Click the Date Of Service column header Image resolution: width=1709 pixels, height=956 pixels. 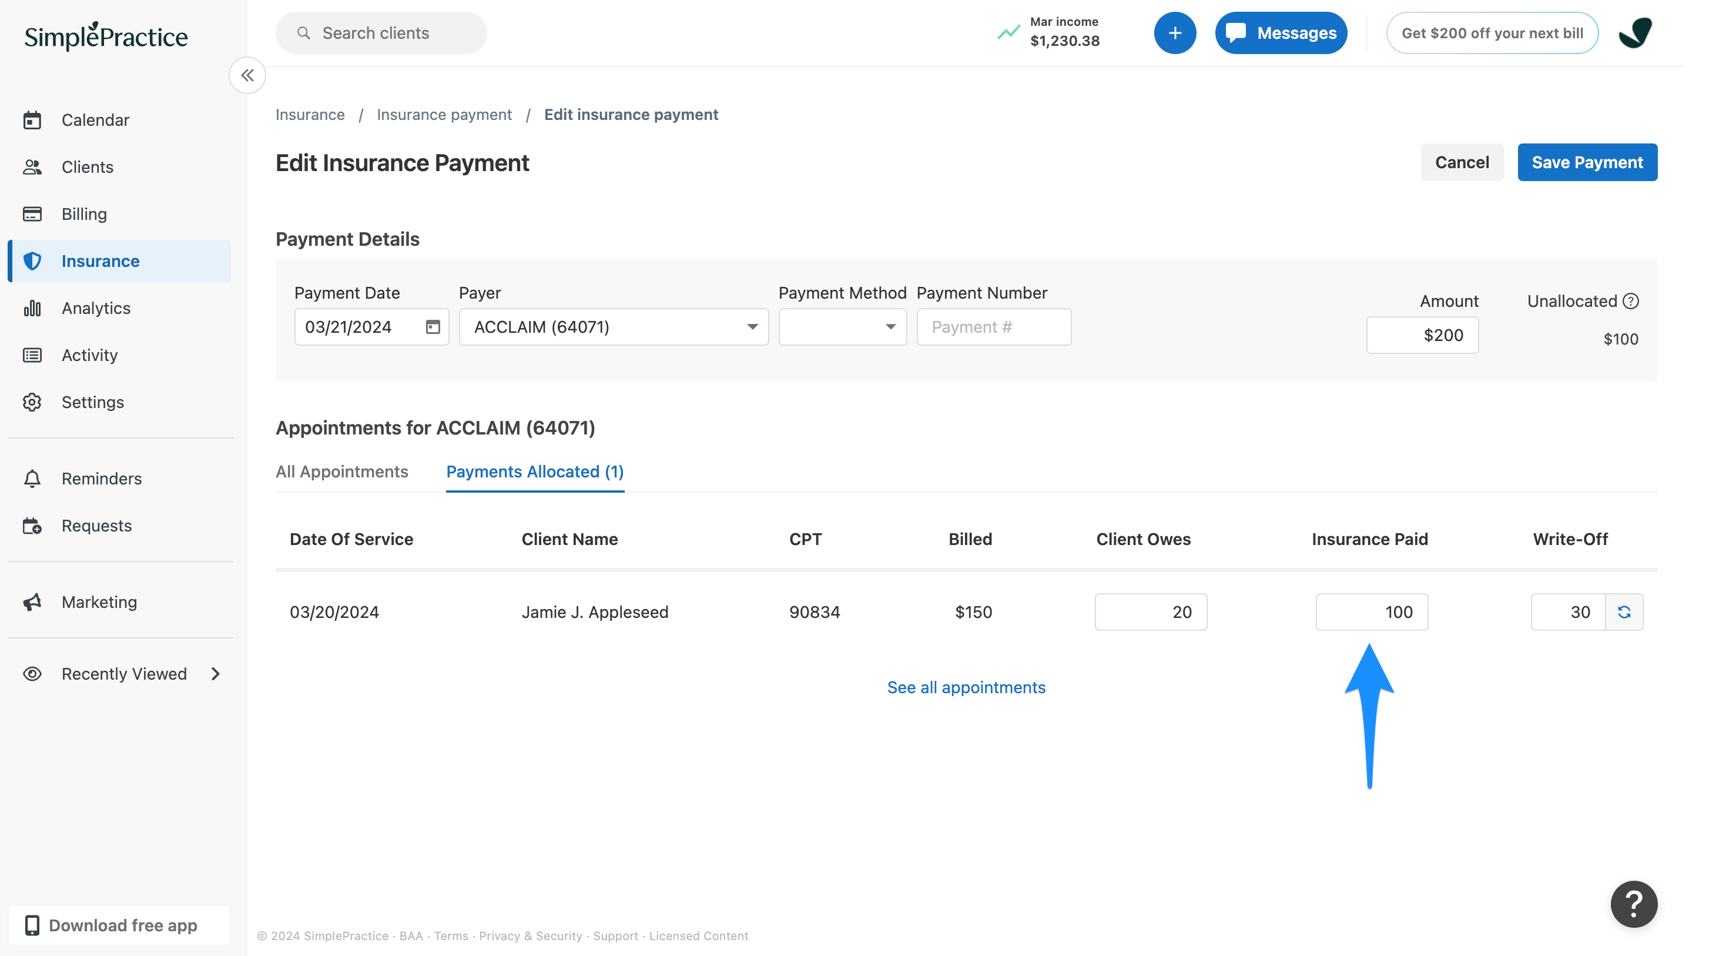tap(351, 539)
